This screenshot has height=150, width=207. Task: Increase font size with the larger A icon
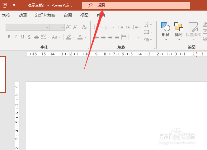[68, 27]
